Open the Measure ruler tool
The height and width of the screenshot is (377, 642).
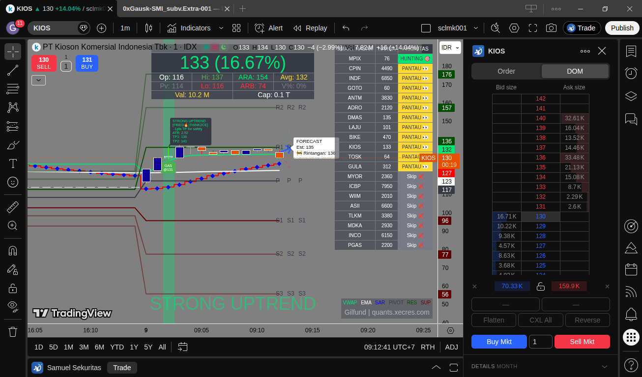click(13, 207)
